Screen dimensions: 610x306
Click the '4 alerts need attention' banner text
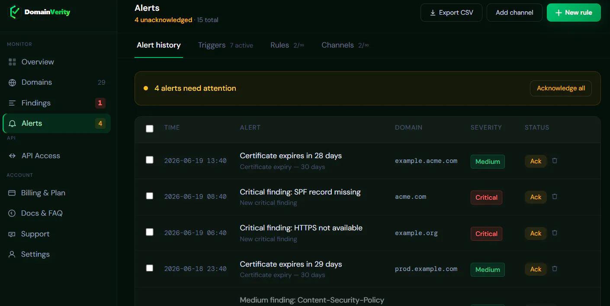(x=195, y=88)
